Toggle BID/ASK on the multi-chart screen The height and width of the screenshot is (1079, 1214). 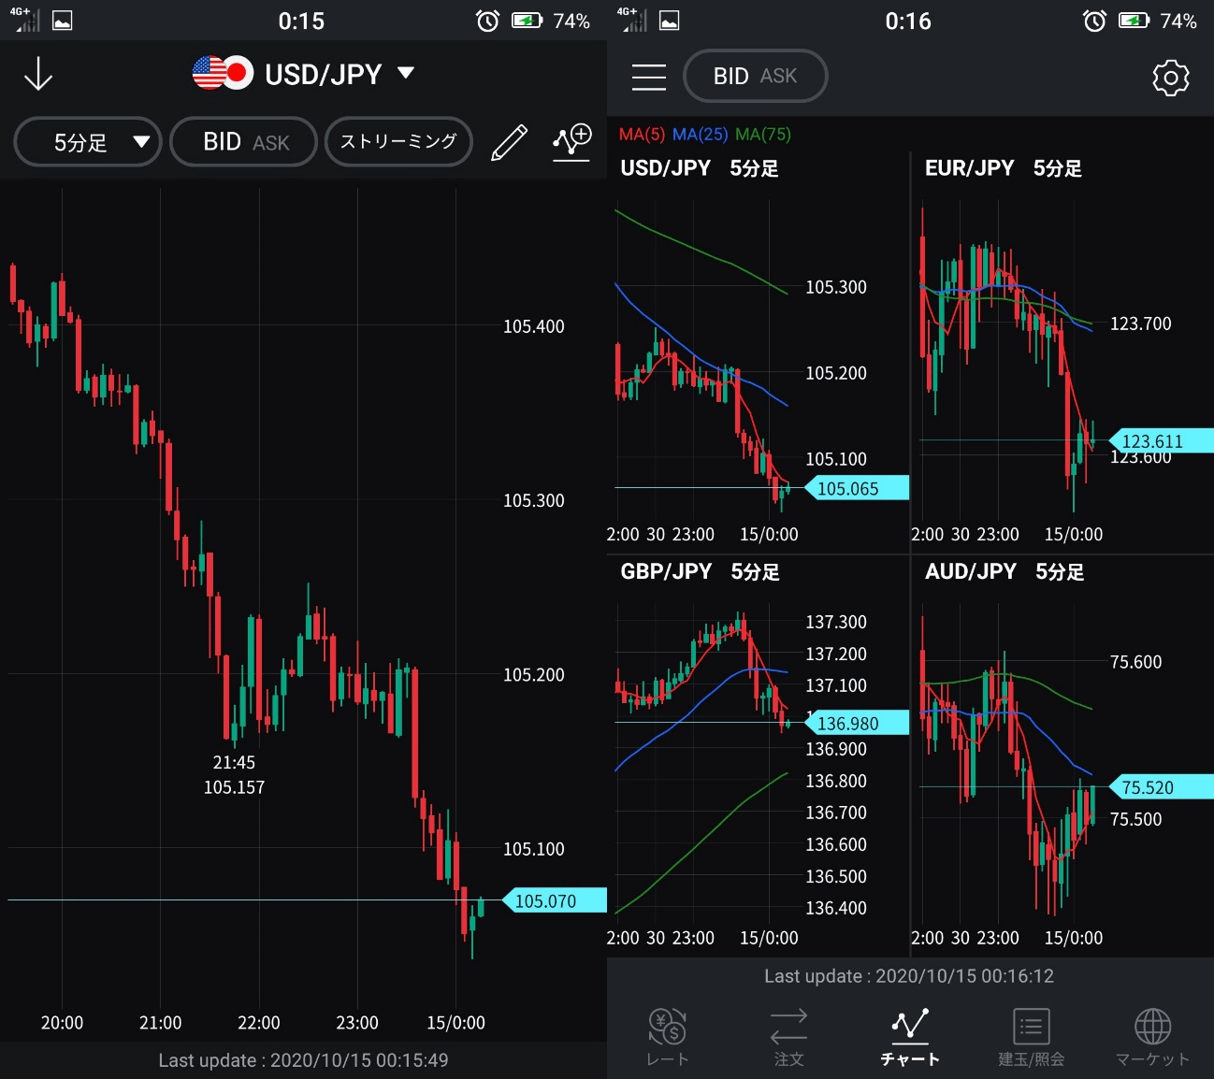coord(755,77)
